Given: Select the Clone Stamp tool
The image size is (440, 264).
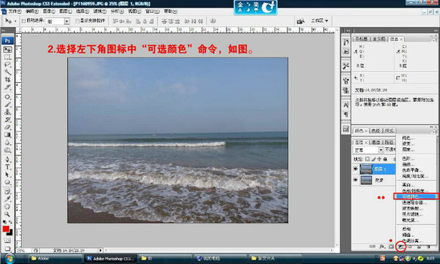Looking at the screenshot, I should tap(7, 112).
